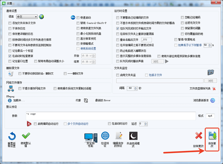223x164 pixels.
Task: Expand the 语言 language dropdown
Action: [x=36, y=17]
